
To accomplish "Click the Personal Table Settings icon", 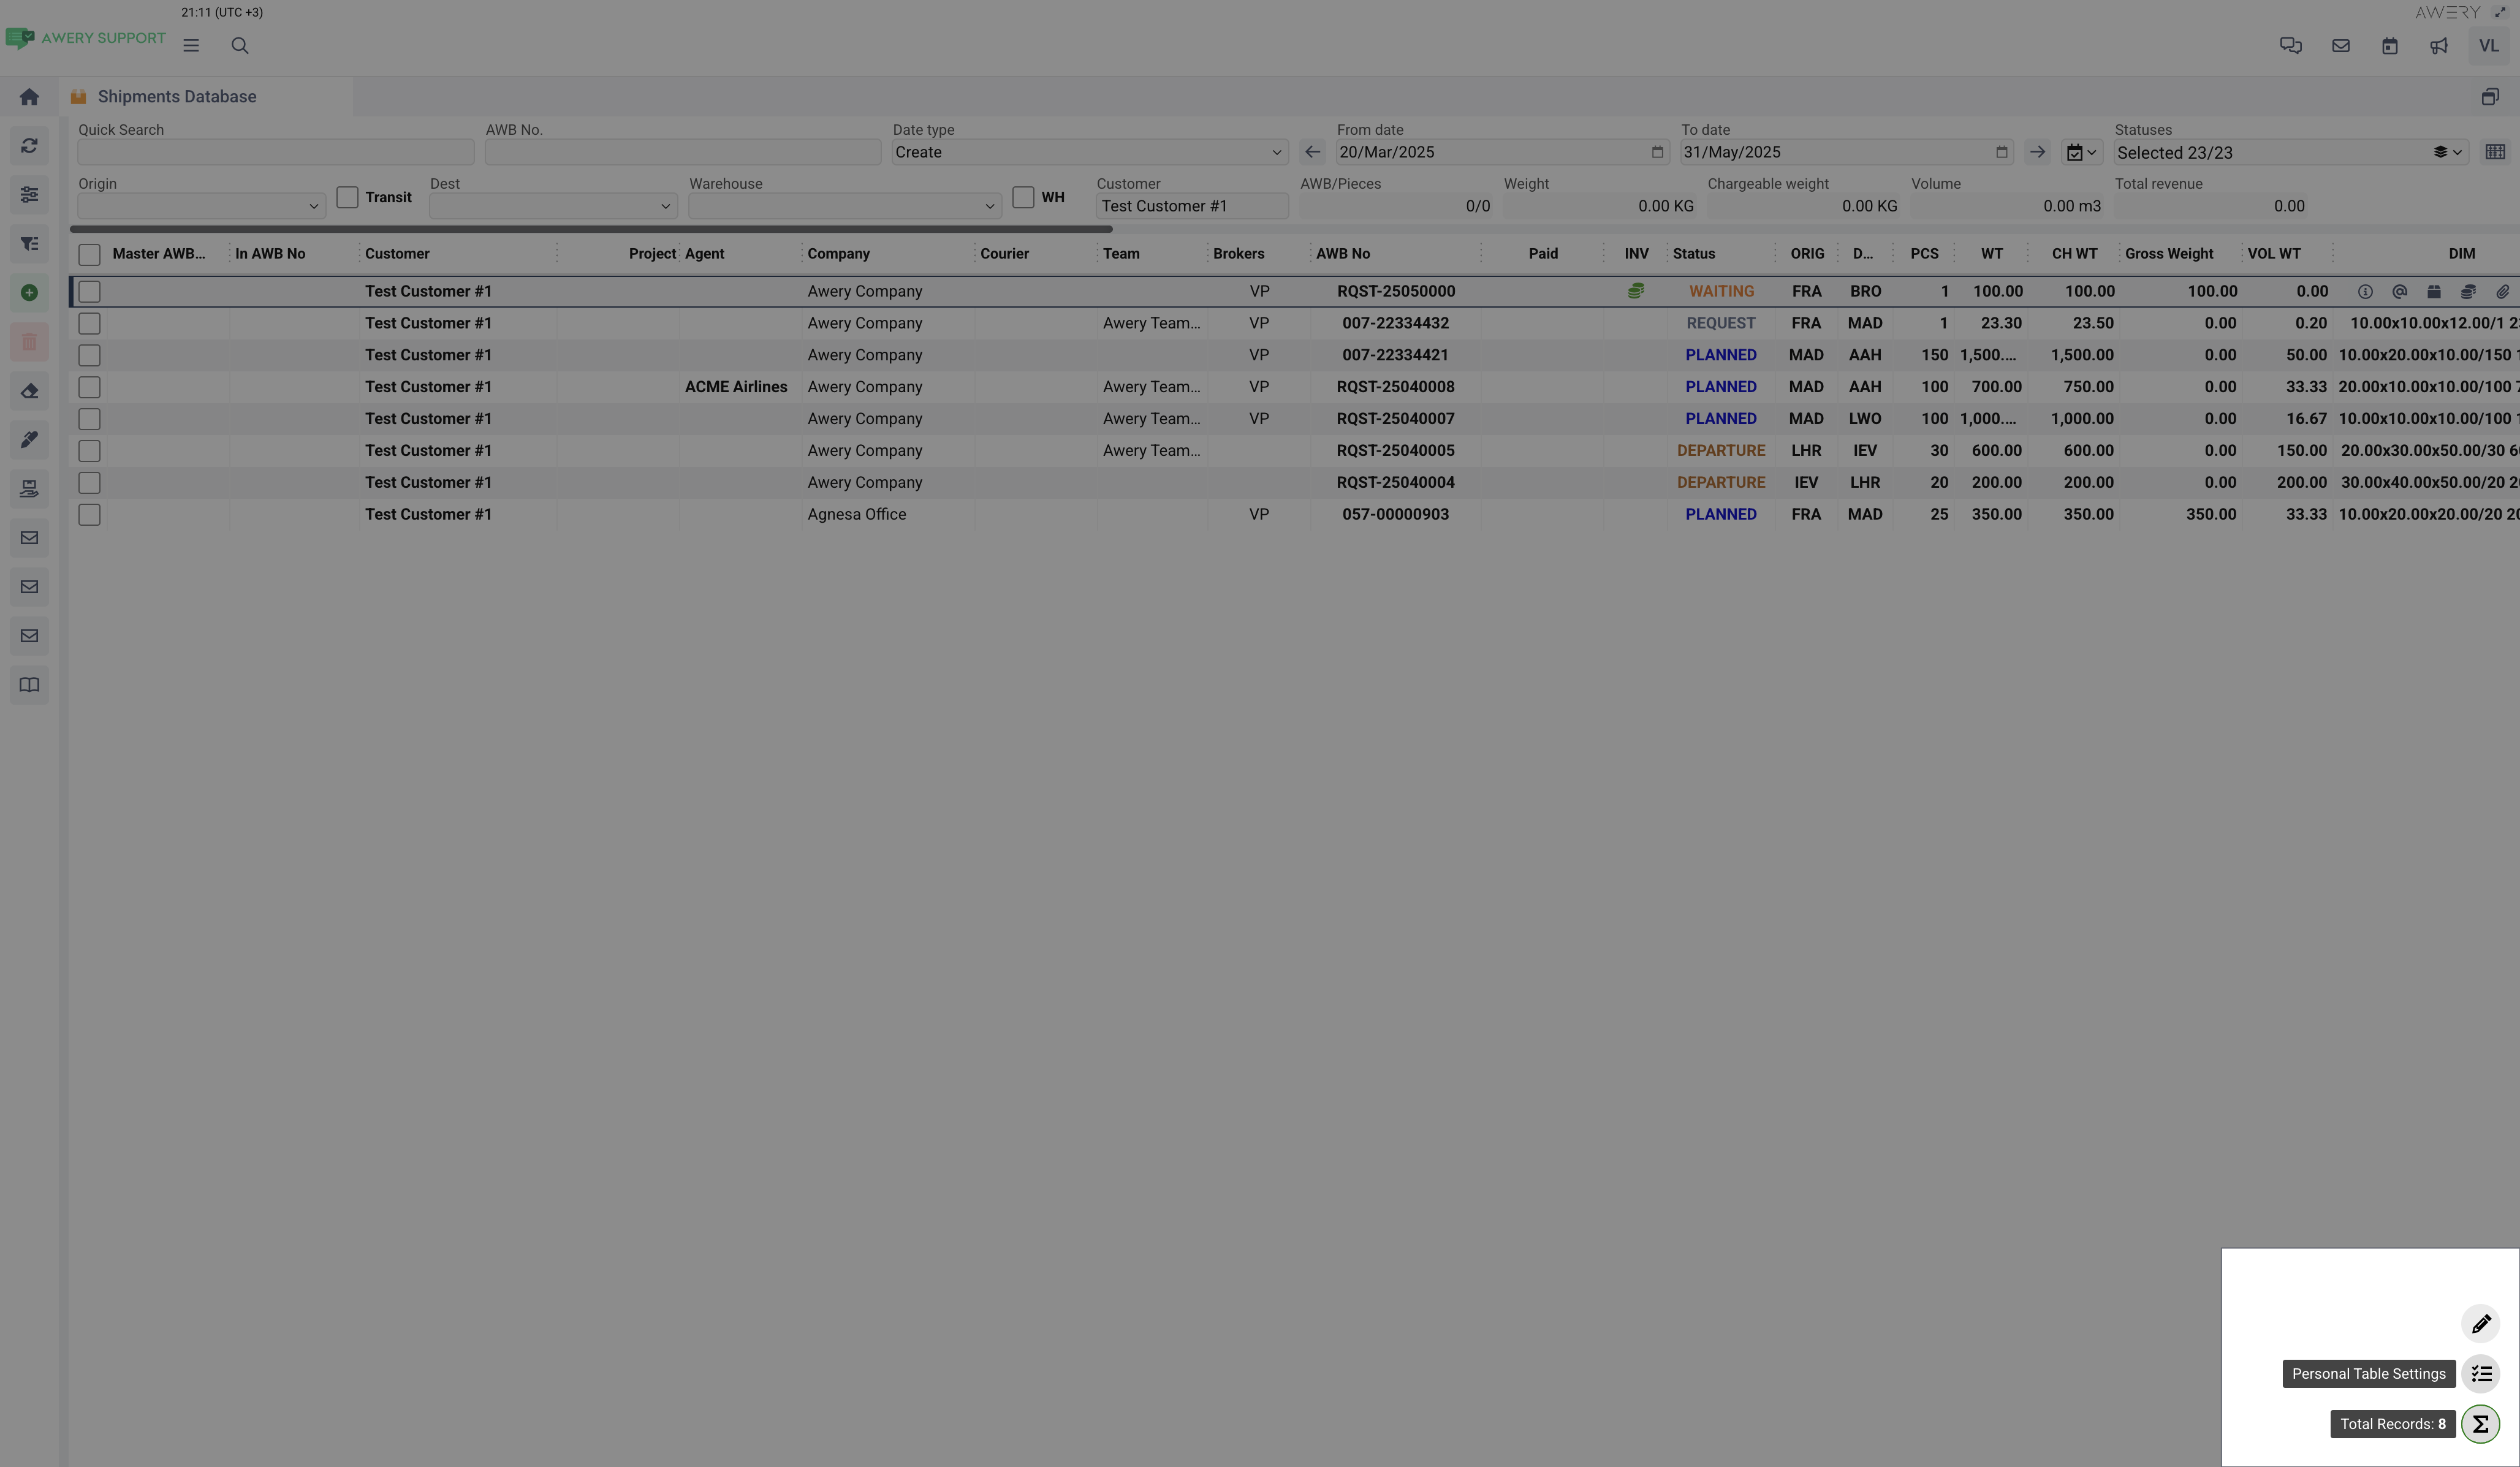I will pyautogui.click(x=2481, y=1374).
